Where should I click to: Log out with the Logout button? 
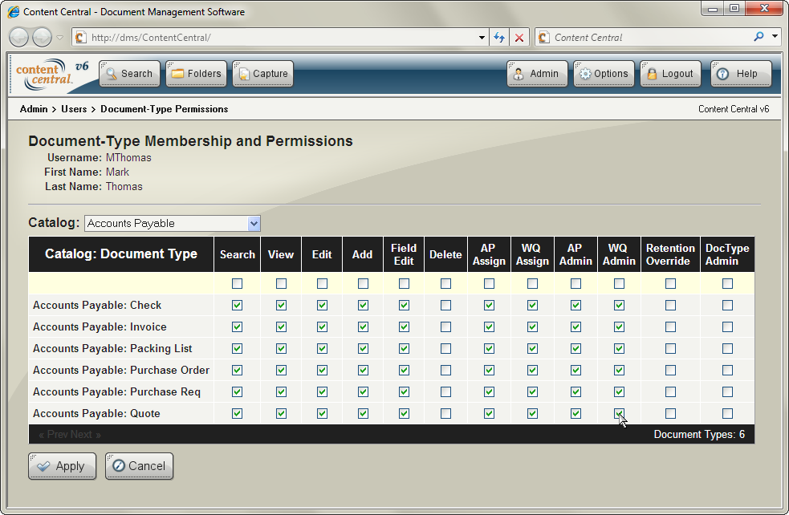(670, 74)
